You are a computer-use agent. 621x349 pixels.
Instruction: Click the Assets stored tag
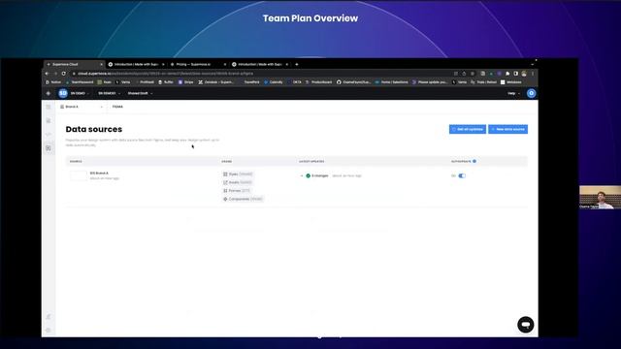(238, 182)
